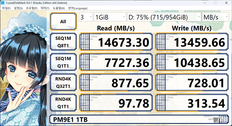Open the unit dropdown showing MB/s
The height and width of the screenshot is (126, 232).
click(215, 17)
